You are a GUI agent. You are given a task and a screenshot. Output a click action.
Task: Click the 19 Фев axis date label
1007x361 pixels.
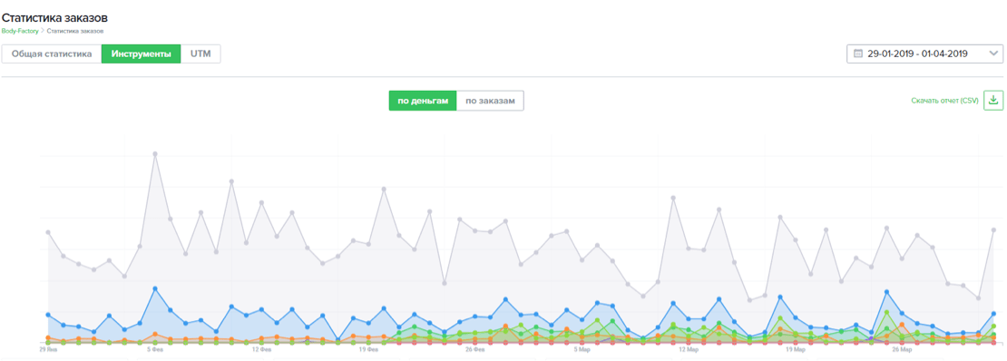pyautogui.click(x=368, y=351)
